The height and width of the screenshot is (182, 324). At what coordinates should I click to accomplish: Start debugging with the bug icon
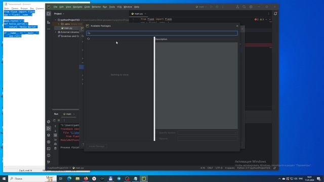point(217,7)
